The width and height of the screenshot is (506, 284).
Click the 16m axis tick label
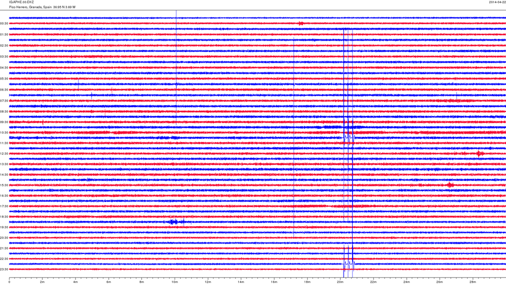tap(274, 282)
